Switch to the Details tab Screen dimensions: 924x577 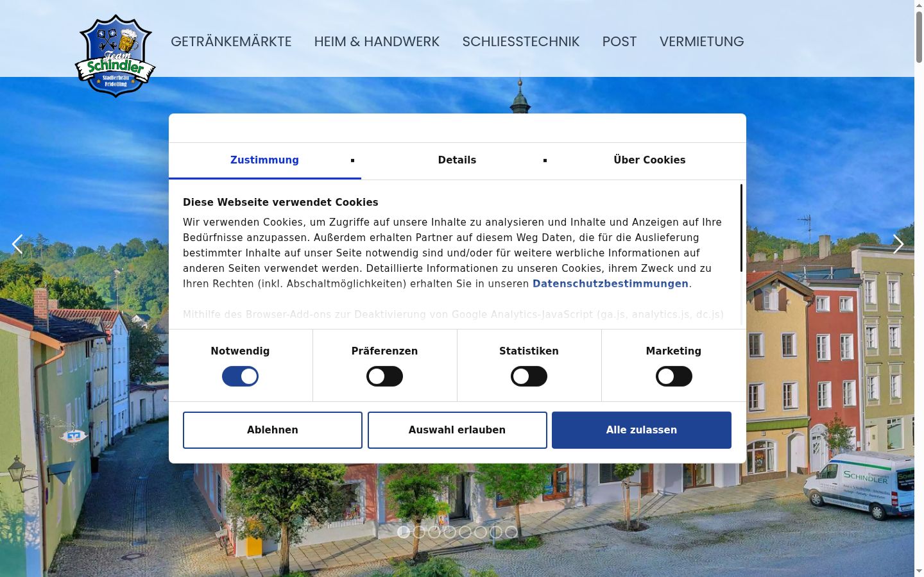[457, 160]
